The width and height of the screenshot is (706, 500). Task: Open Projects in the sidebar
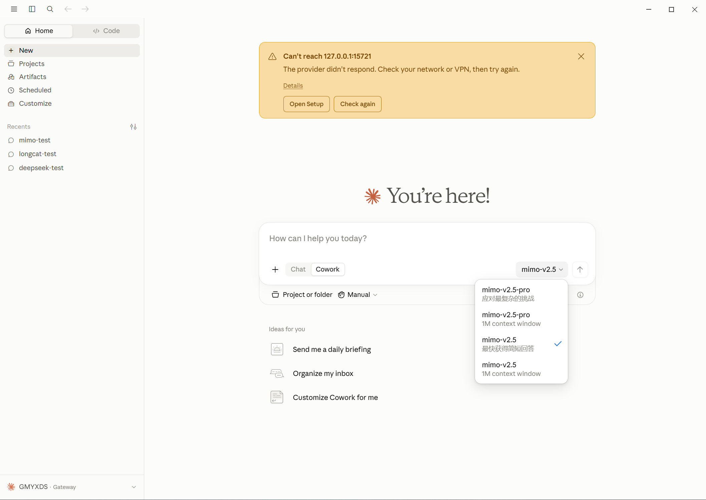72,64
